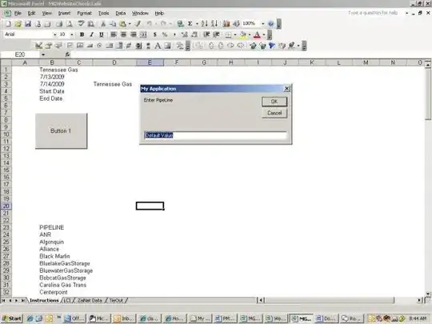This screenshot has width=432, height=324.
Task: Open the Arial font name dropdown
Action: (55, 34)
